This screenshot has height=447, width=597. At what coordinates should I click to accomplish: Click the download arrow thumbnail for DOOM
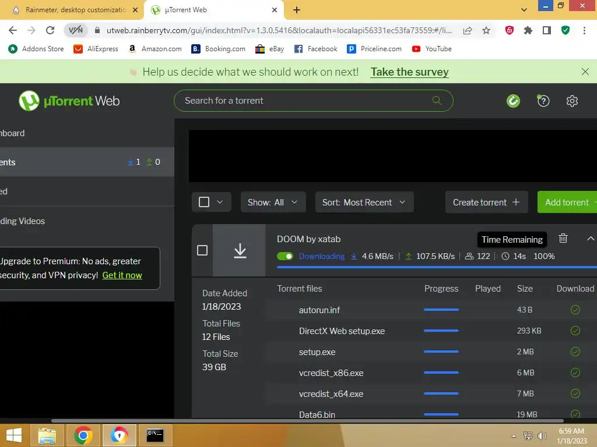point(240,250)
